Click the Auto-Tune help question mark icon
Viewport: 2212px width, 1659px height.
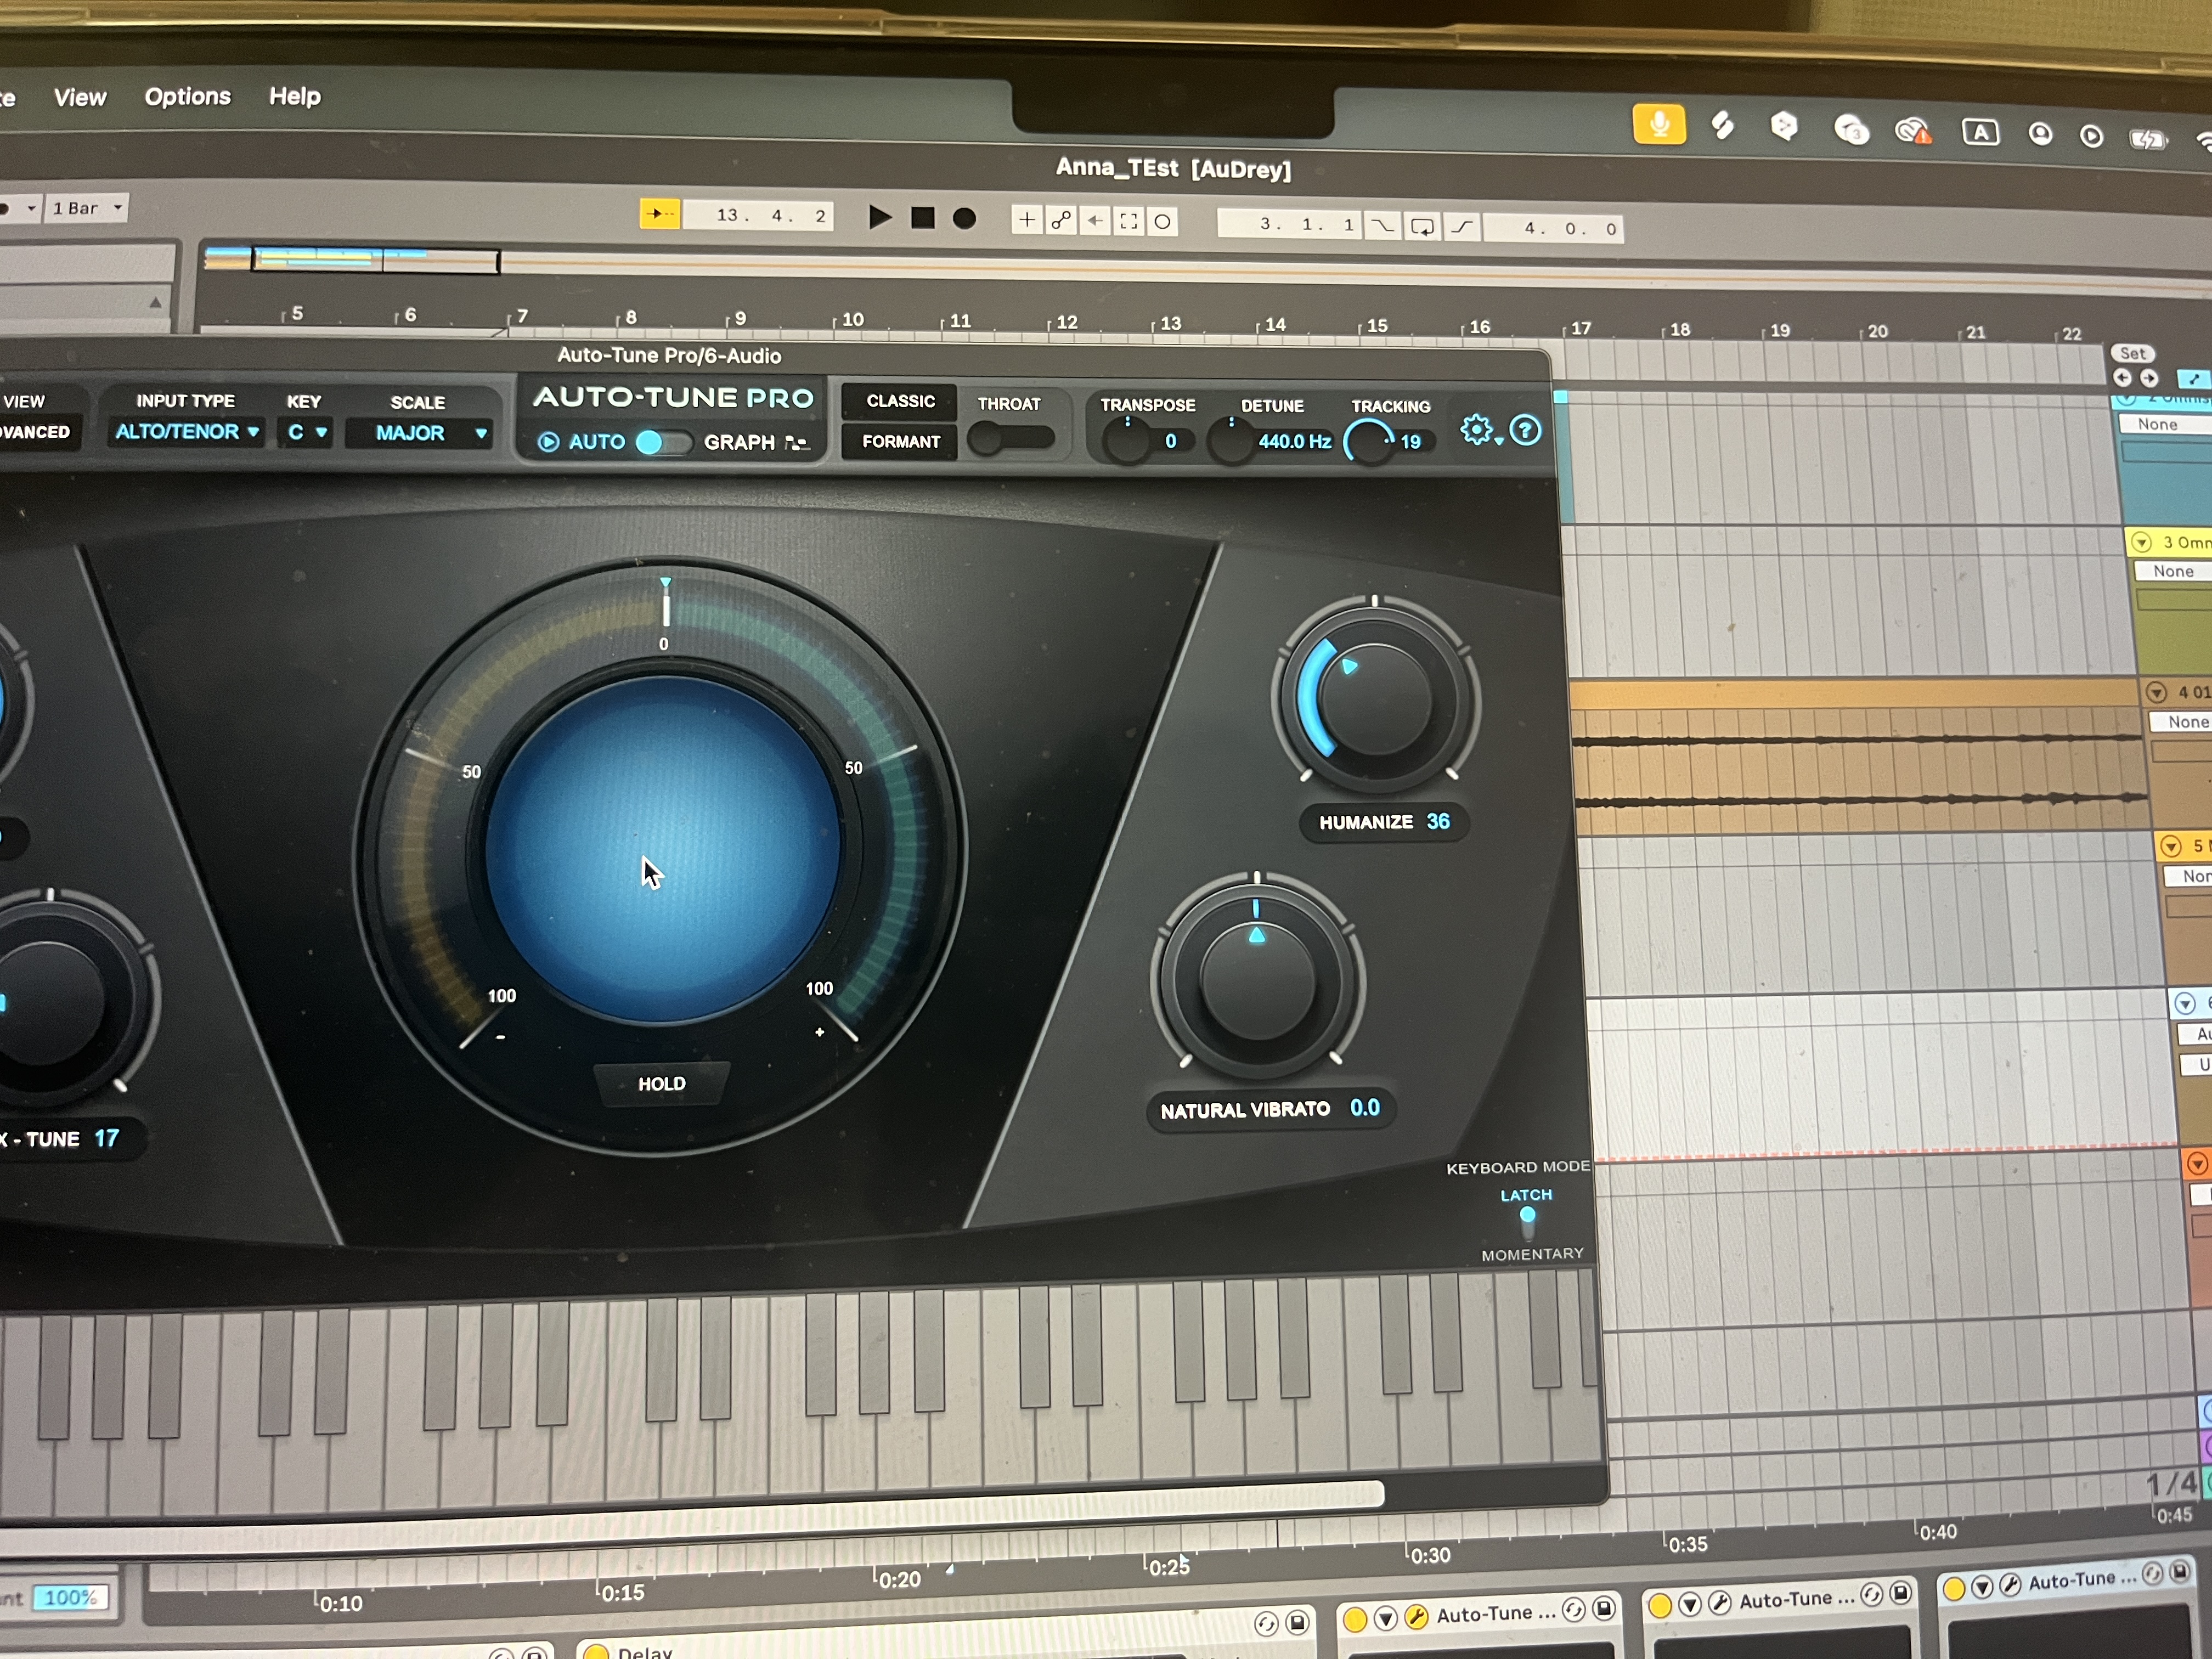click(x=1525, y=431)
